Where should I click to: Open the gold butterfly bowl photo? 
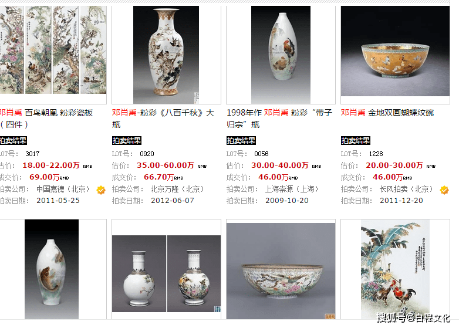coord(395,51)
